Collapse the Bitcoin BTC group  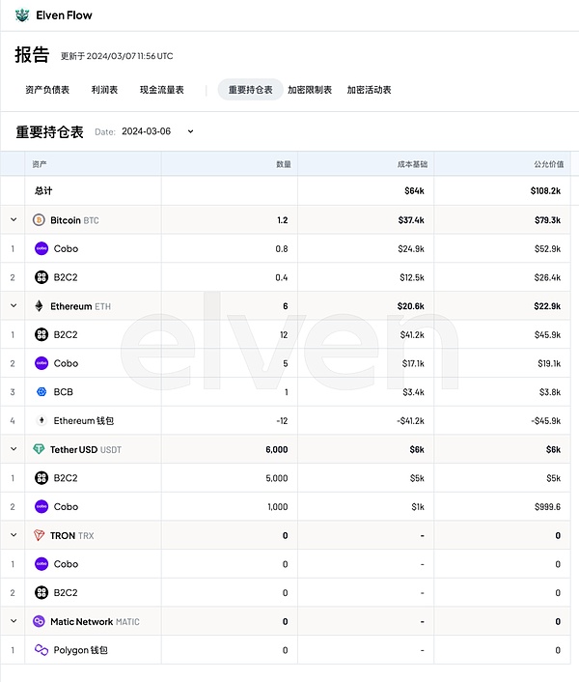(14, 220)
